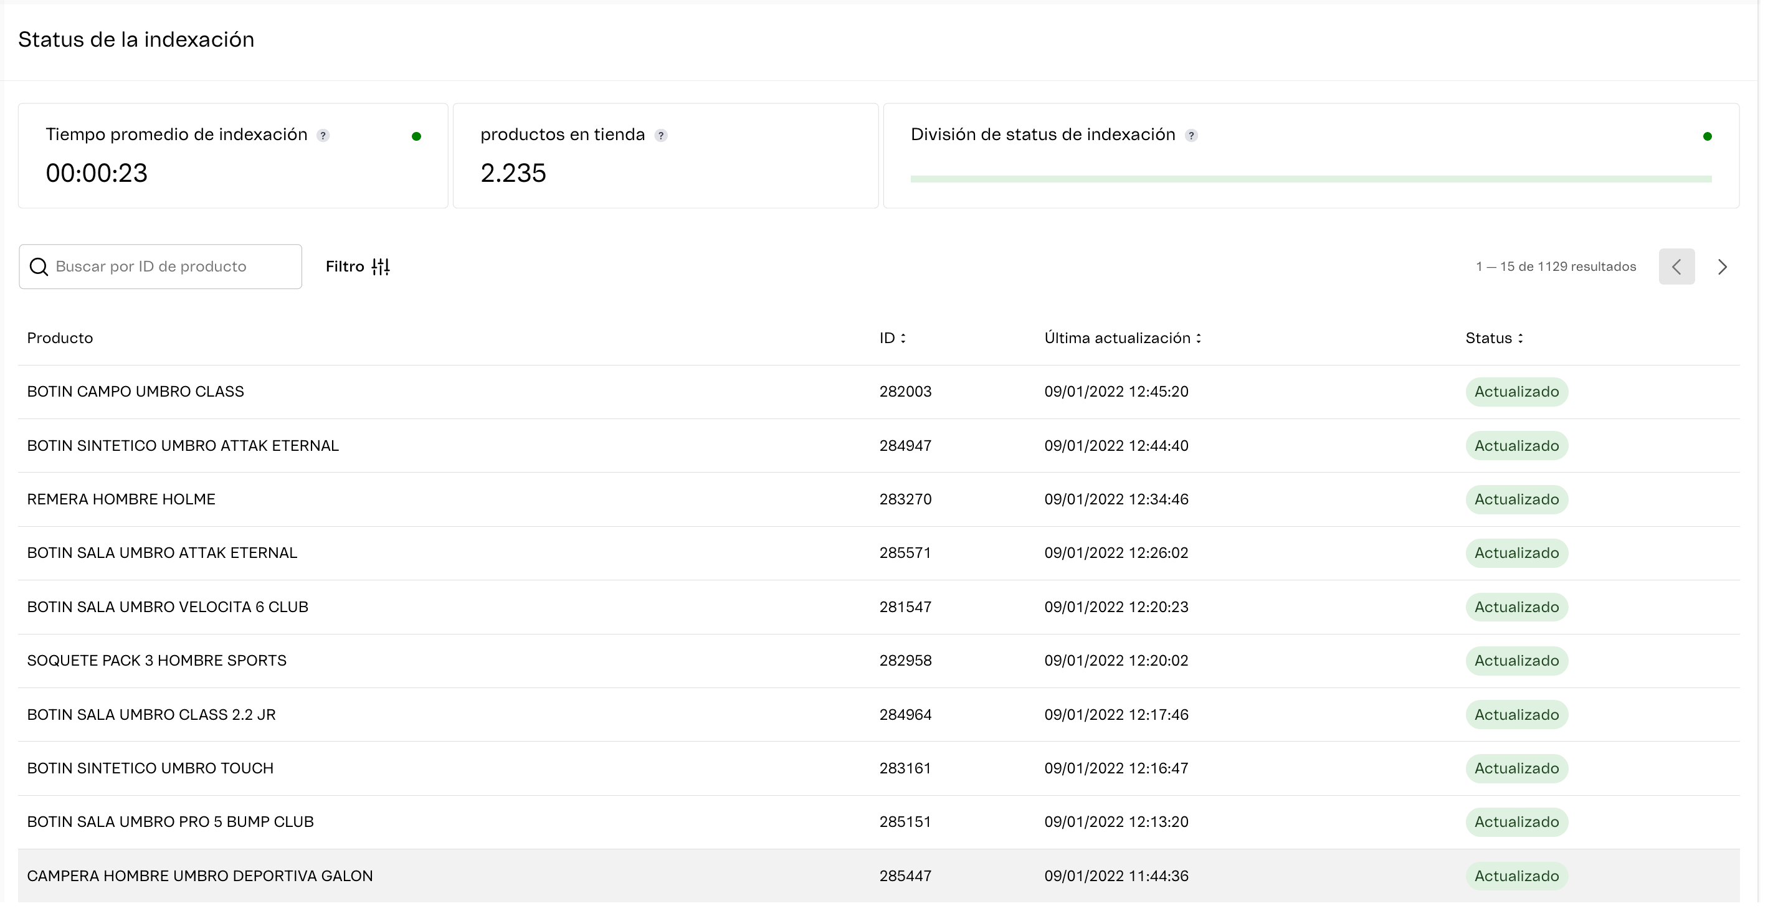Image resolution: width=1778 pixels, height=911 pixels.
Task: Click the Actualizado badge for BOTIN SINTETICO UMBRO TOUCH
Action: 1516,768
